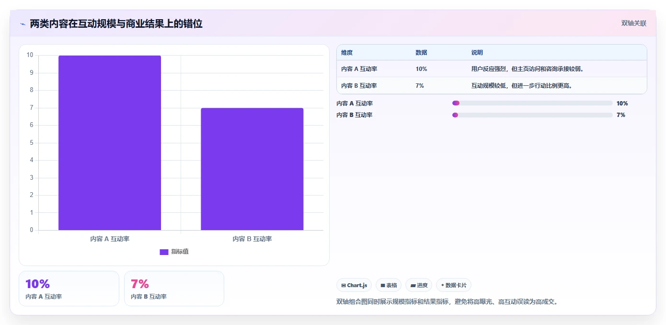Viewport: 666px width, 325px height.
Task: Click the 10% value beside progress bar
Action: click(x=622, y=104)
